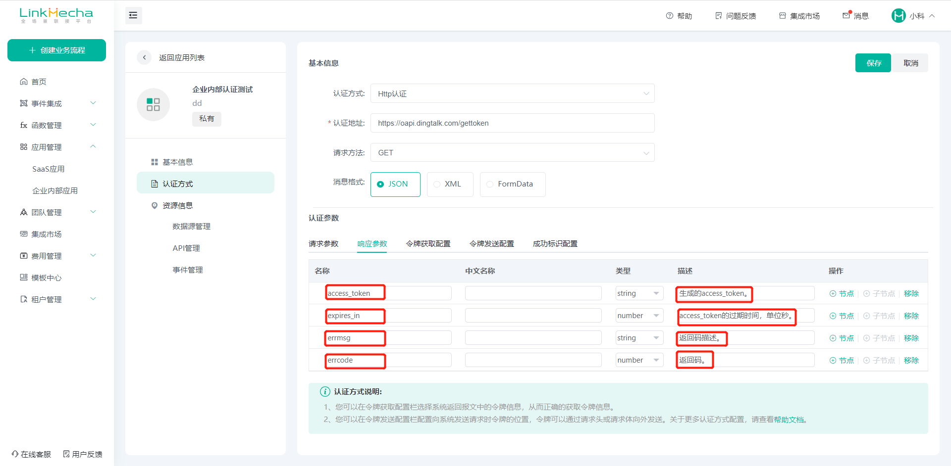
Task: Expand the 事件集成 sidebar menu
Action: coord(93,103)
